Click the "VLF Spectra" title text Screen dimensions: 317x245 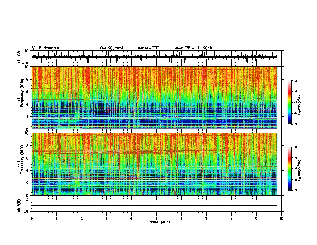coord(45,48)
